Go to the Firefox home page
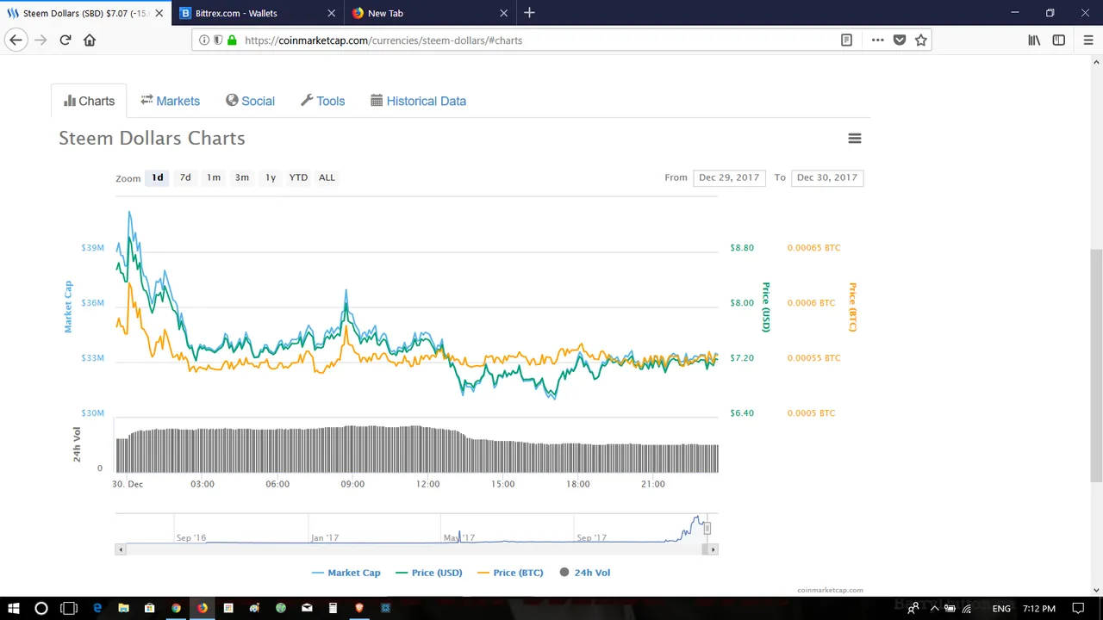This screenshot has height=620, width=1103. click(90, 40)
